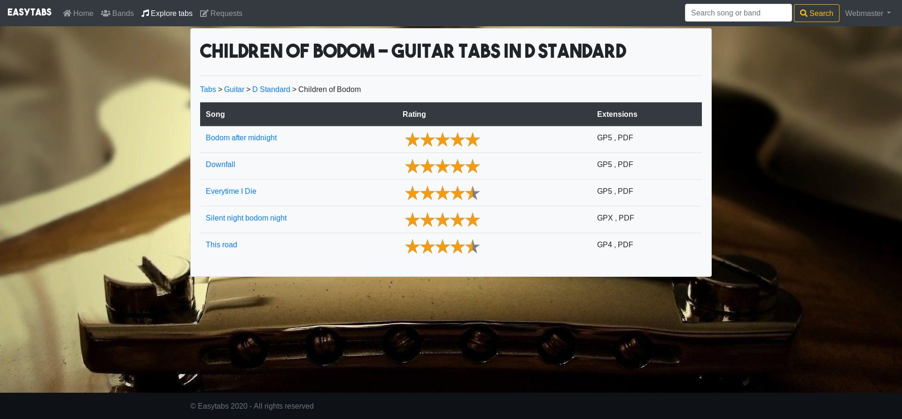Open the Bands menu item
The image size is (902, 419).
[123, 13]
